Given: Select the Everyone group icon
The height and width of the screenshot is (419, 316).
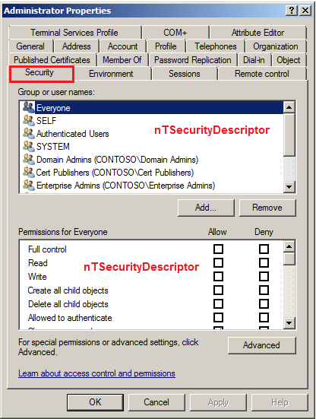Looking at the screenshot, I should tap(29, 107).
